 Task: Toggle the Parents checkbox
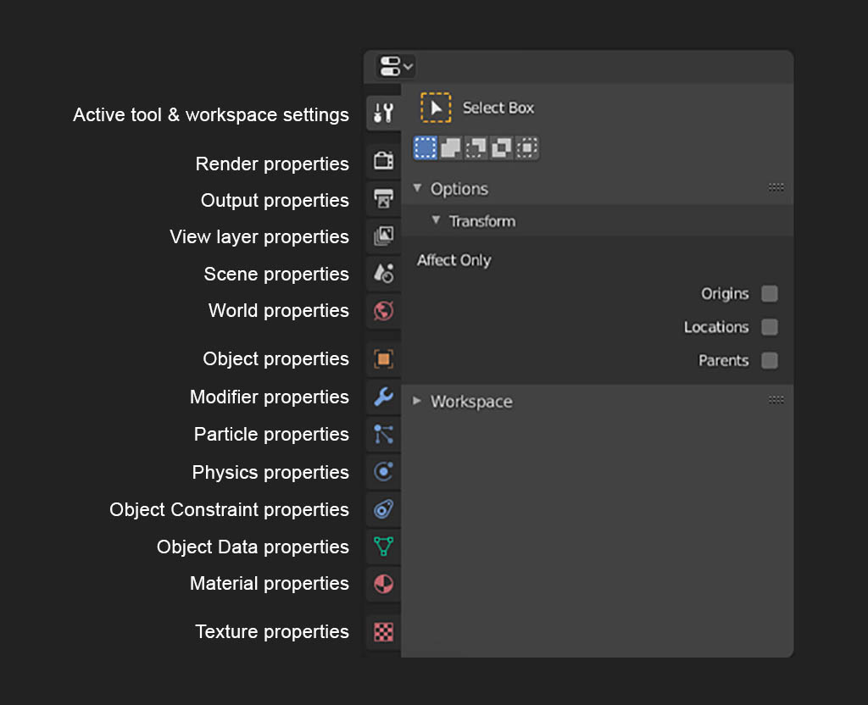click(770, 360)
